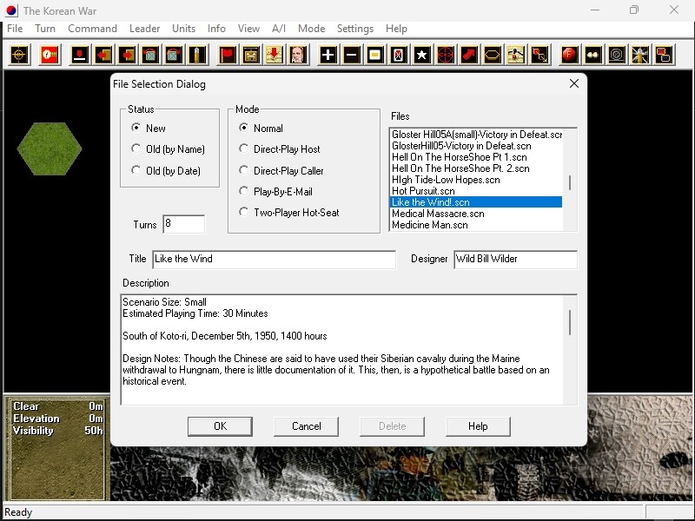
Task: Click the bullet ammo toolbar icon
Action: coord(197,55)
